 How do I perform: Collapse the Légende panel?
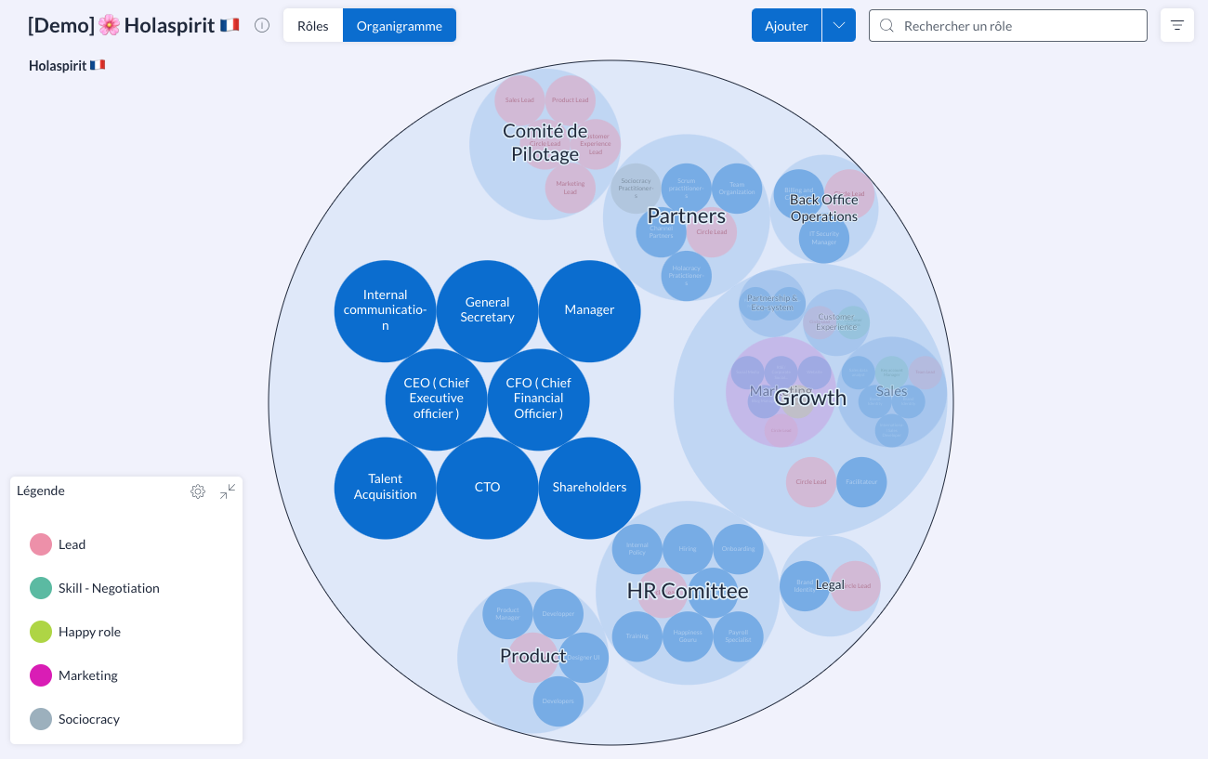click(x=228, y=491)
